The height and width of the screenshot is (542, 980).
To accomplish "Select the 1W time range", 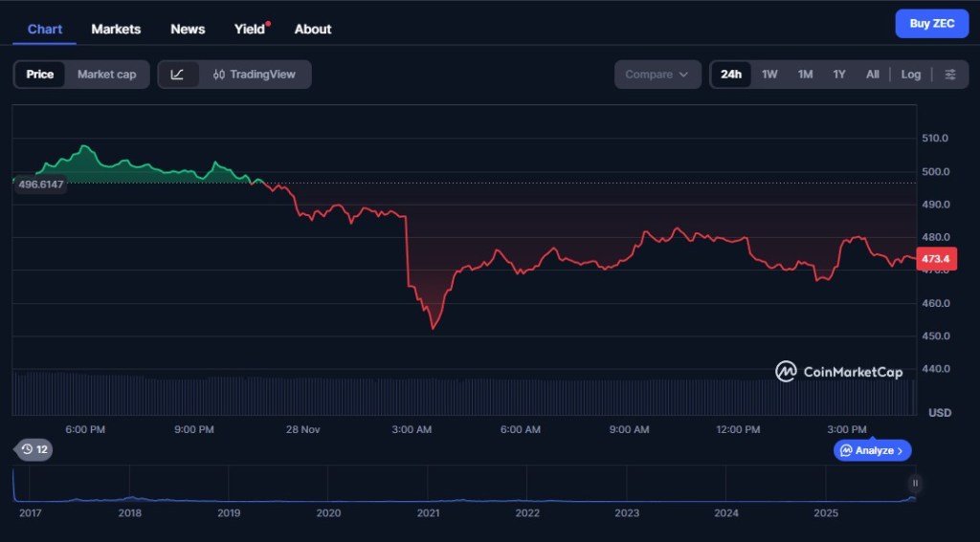I will [x=769, y=75].
